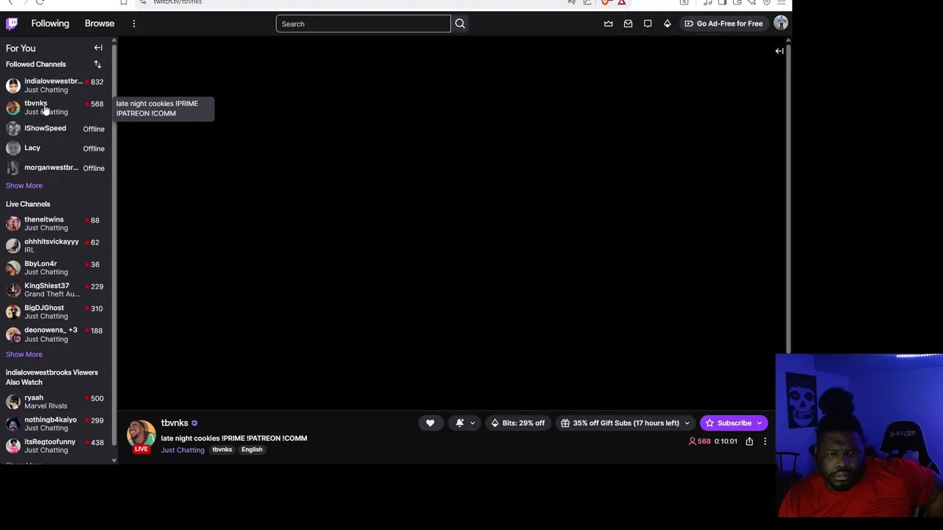Open Prime Loot crown icon
Viewport: 943px width, 530px height.
pos(609,24)
